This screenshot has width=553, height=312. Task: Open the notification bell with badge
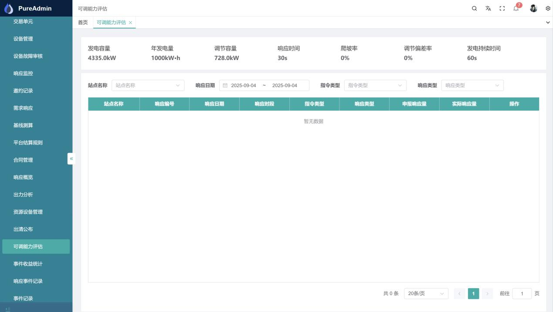(x=516, y=8)
